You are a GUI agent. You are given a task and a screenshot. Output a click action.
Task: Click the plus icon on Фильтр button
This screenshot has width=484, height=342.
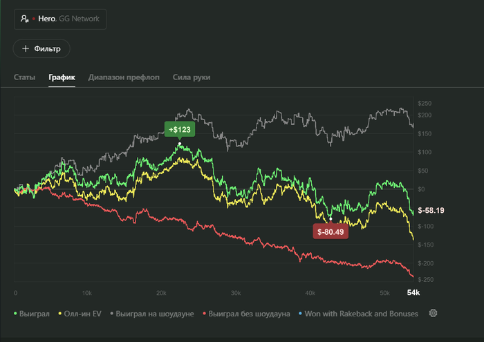tap(26, 49)
